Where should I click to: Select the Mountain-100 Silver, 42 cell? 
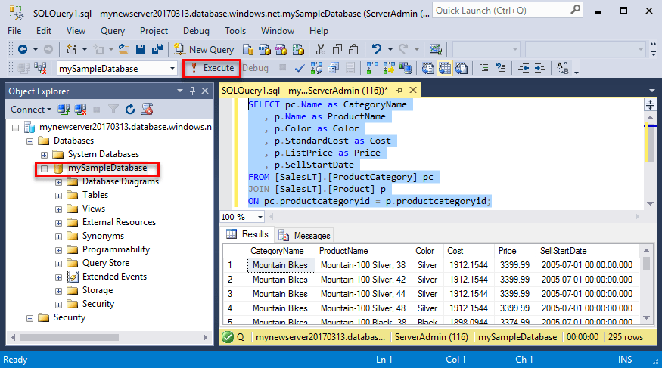coord(363,280)
